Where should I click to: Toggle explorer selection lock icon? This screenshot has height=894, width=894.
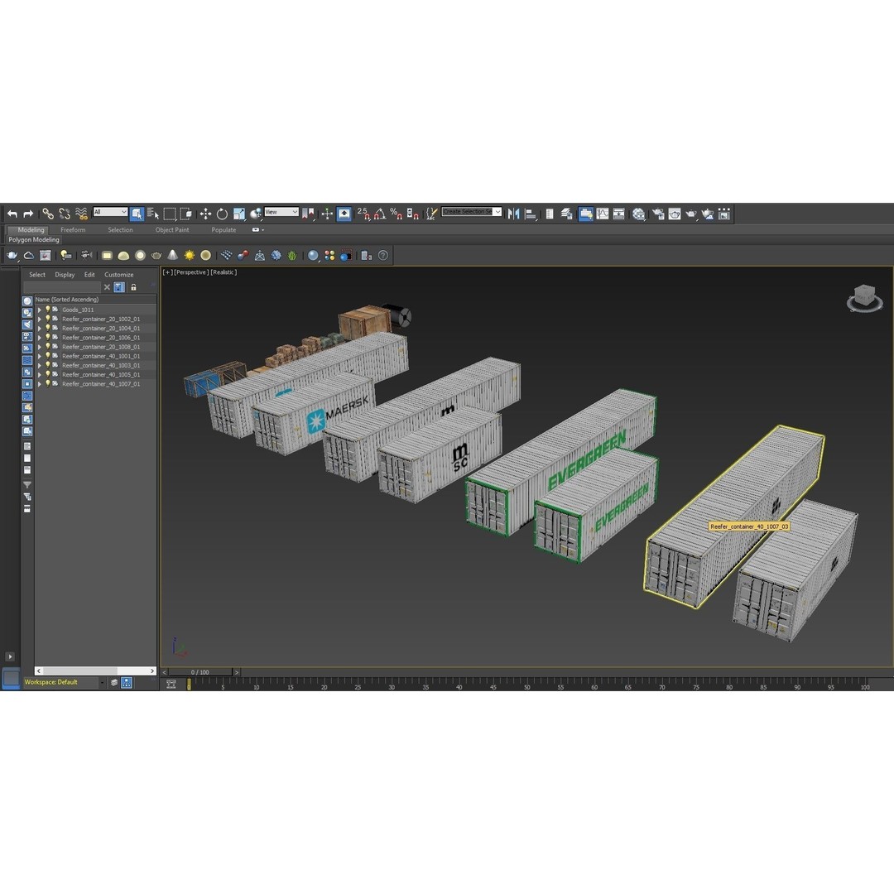click(x=133, y=287)
